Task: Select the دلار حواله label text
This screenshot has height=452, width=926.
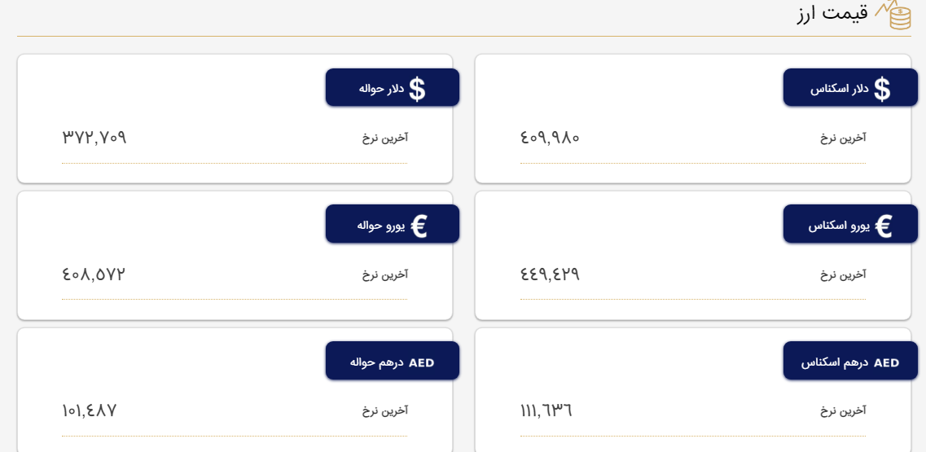Action: pyautogui.click(x=381, y=88)
